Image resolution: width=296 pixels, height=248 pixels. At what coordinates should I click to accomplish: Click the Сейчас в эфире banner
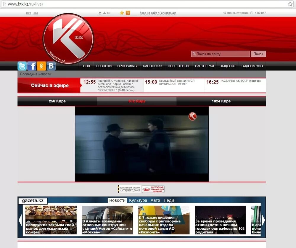point(49,86)
